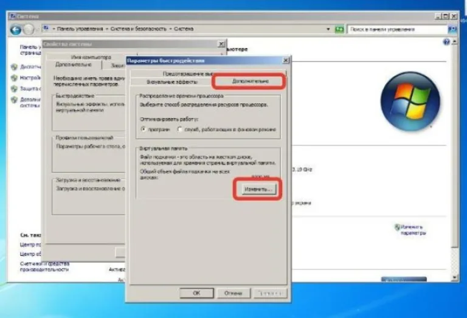Click the Оптимизировать работу label
This screenshot has width=467, height=318.
tap(169, 119)
